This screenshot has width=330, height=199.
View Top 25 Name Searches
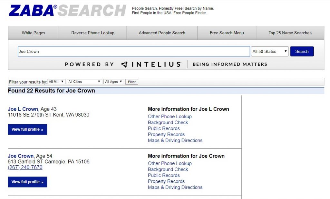click(x=289, y=33)
